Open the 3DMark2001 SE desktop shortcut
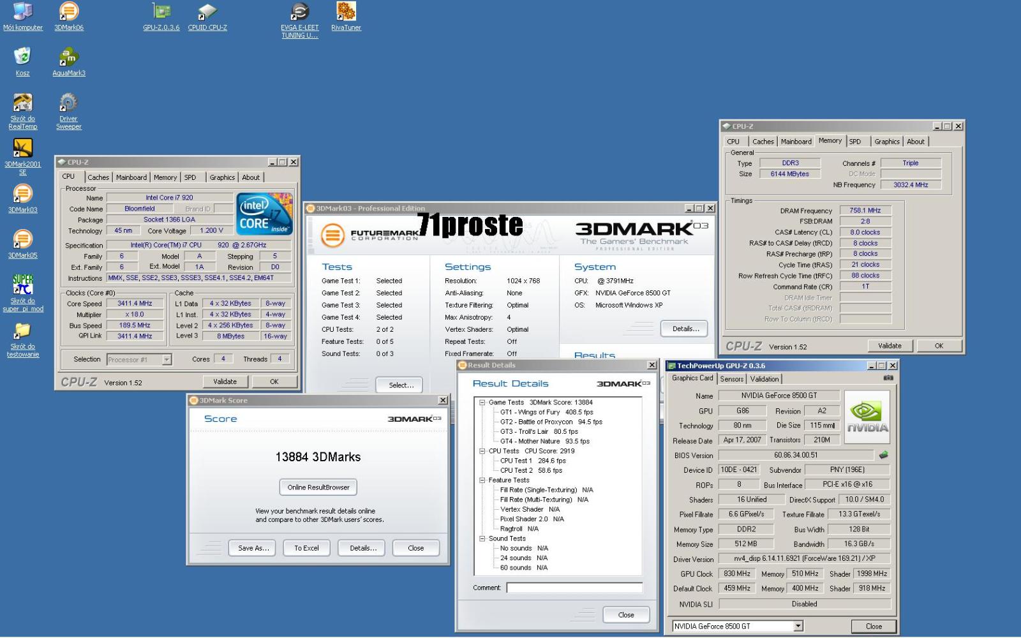Screen dimensions: 1021x638 coord(22,157)
